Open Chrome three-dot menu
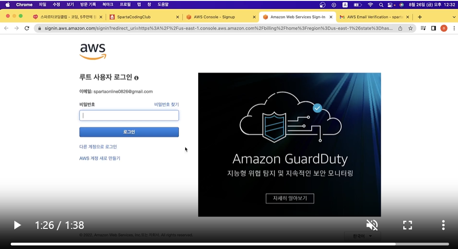Screen dimensions: 458x249 point(454,28)
